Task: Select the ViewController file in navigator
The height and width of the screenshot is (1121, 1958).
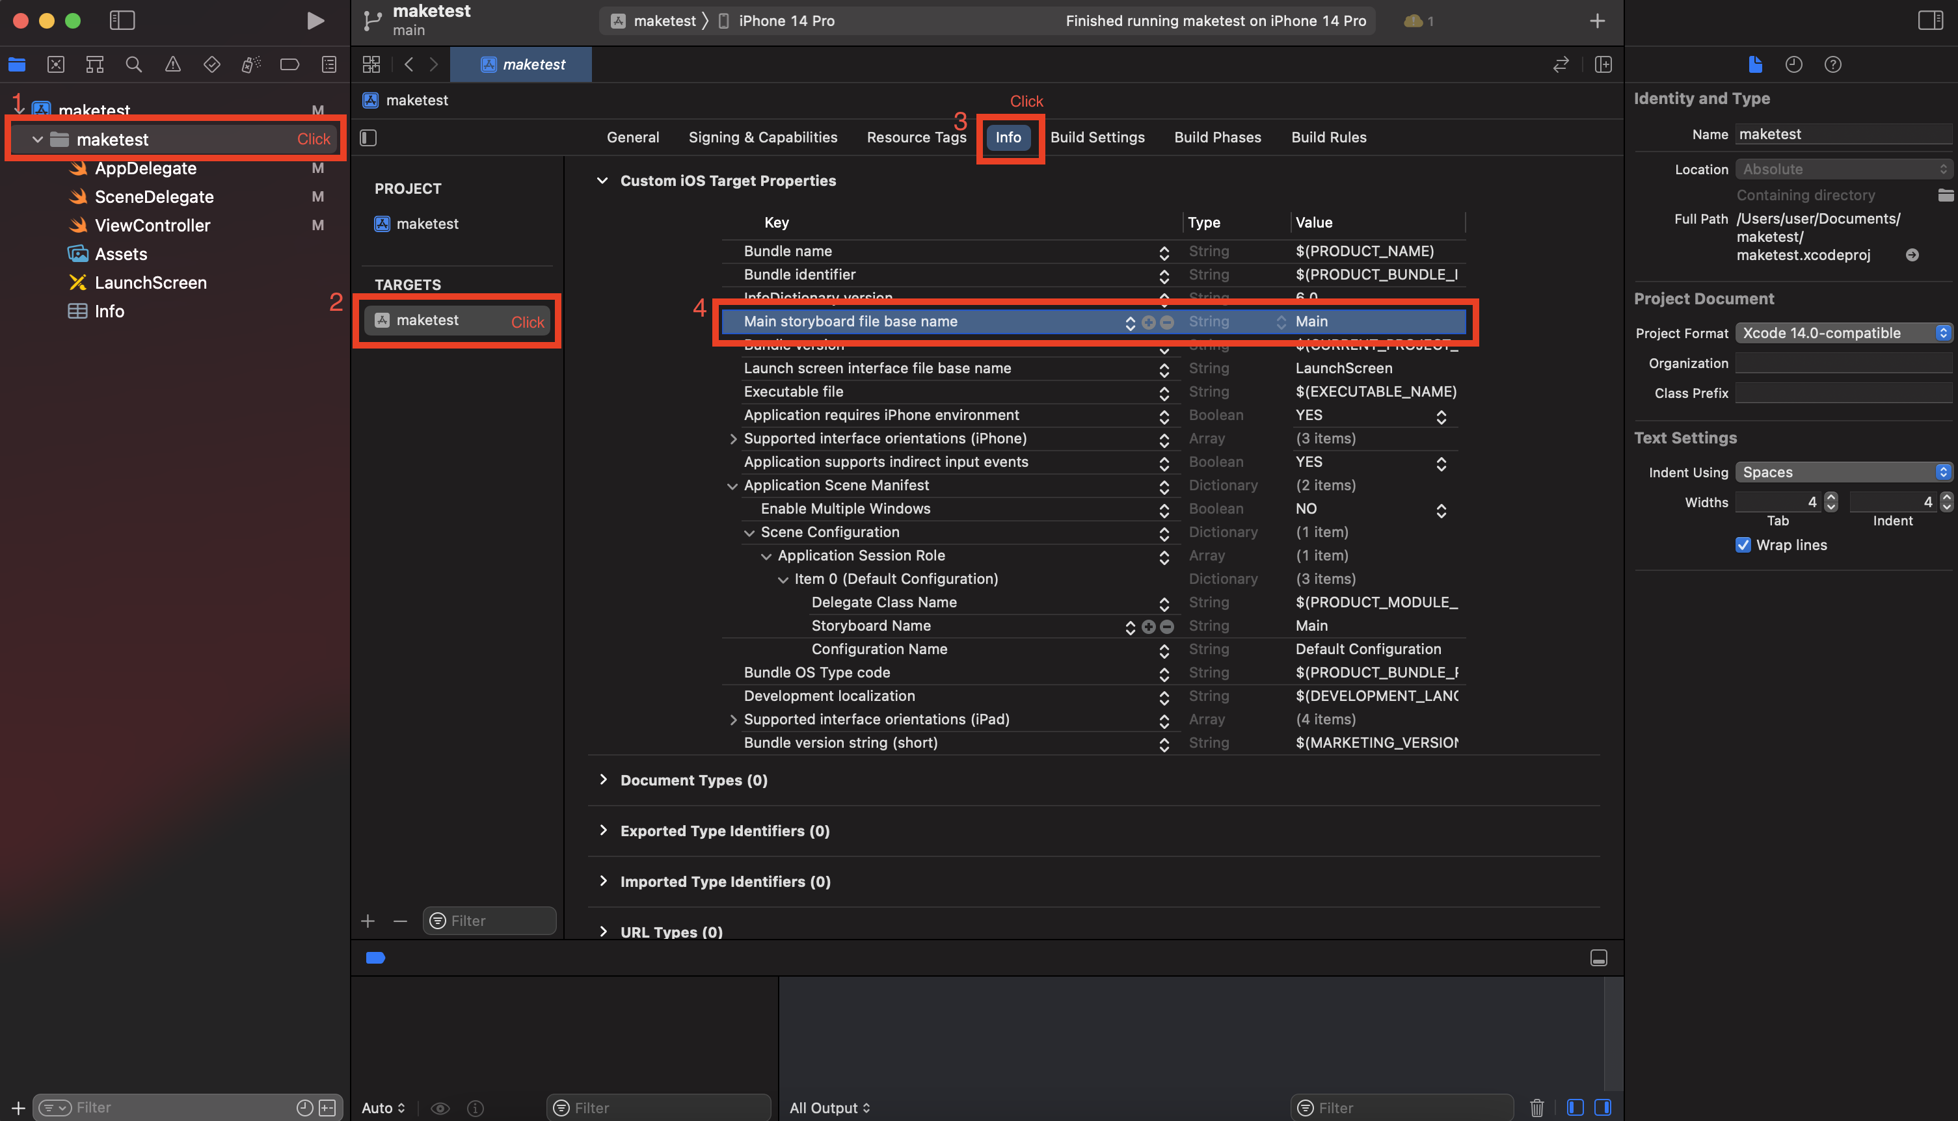Action: pos(152,226)
